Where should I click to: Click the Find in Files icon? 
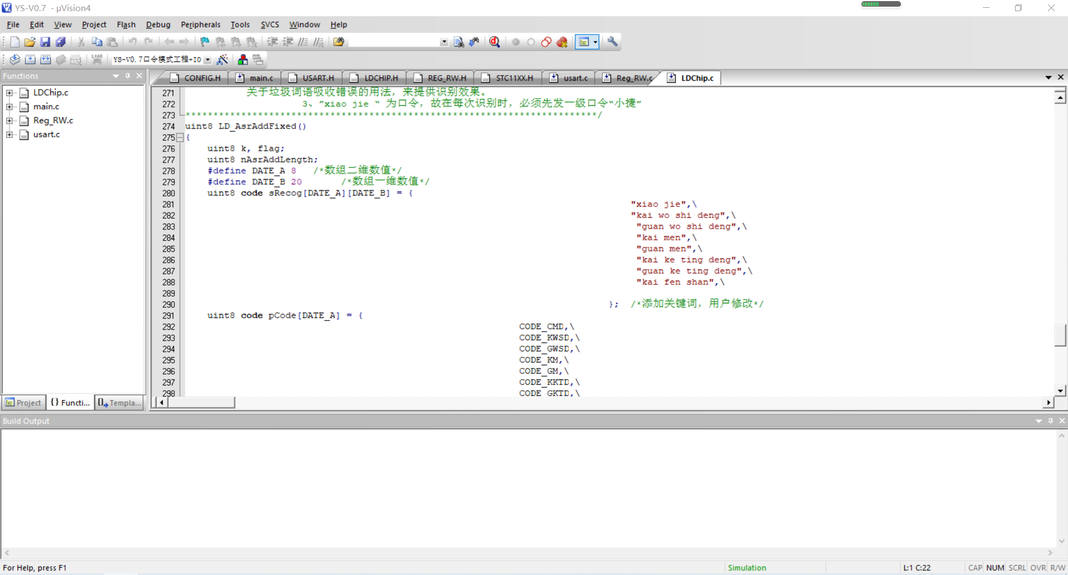tap(339, 42)
